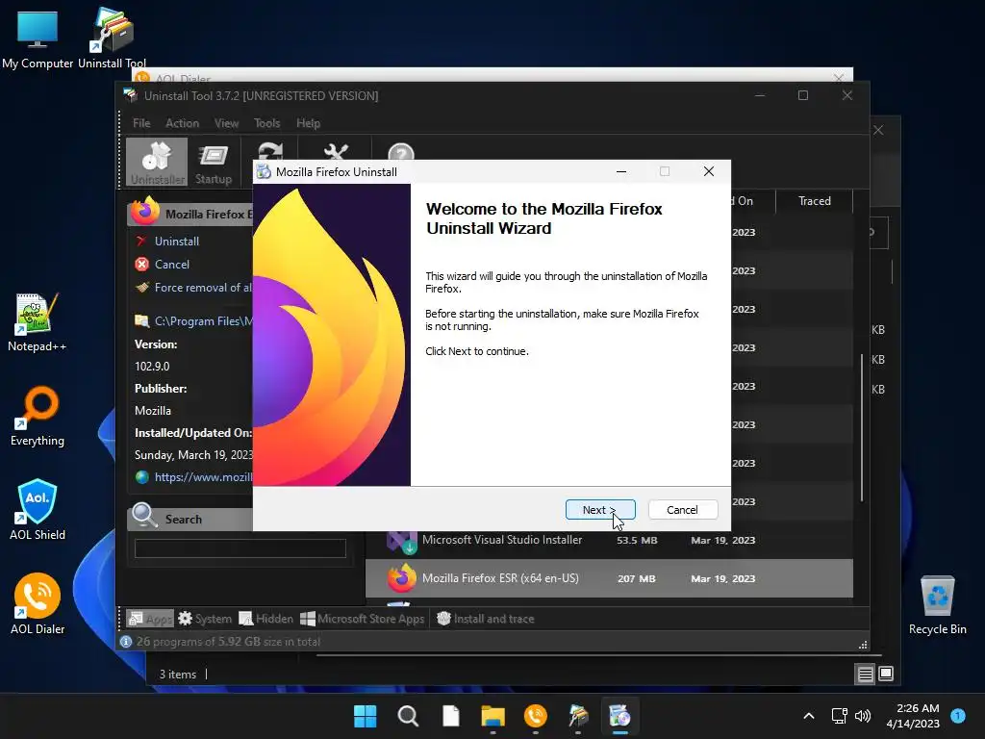
Task: Click the large icons view button in Explorer
Action: [886, 675]
